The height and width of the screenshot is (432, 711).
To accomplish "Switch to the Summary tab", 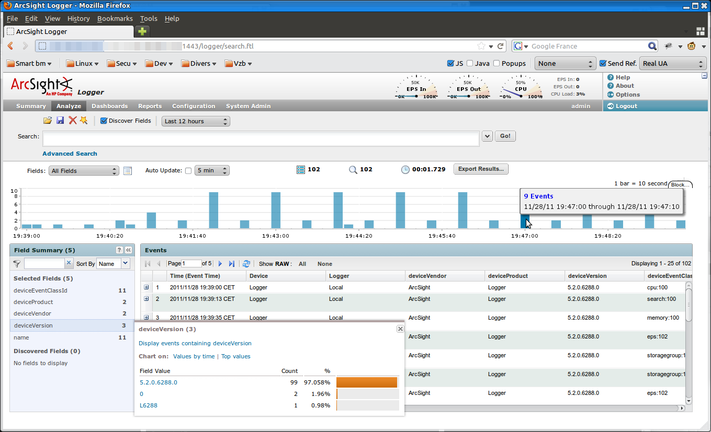I will (31, 106).
